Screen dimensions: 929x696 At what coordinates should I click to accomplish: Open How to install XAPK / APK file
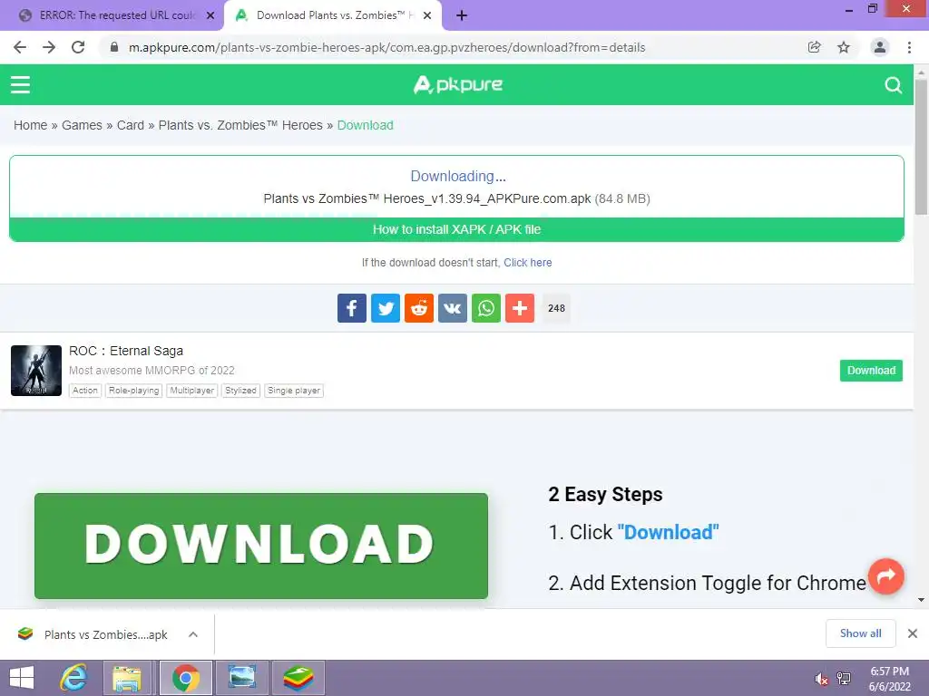(x=457, y=229)
